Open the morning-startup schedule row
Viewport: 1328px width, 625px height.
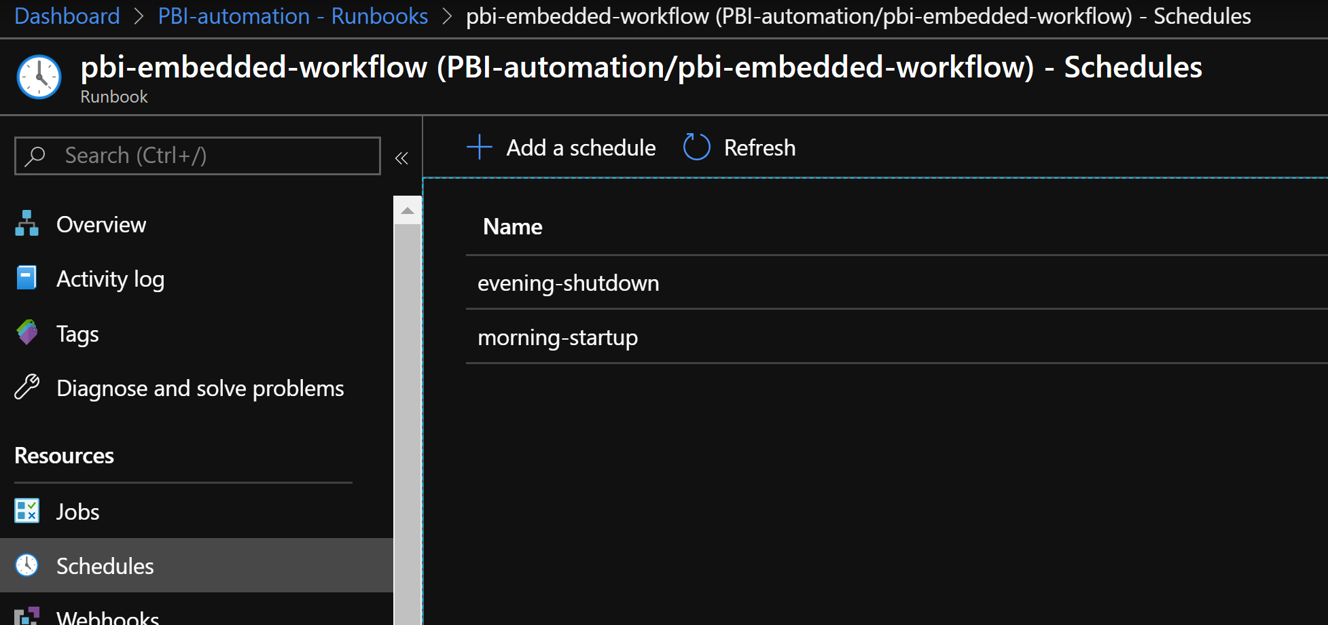(x=557, y=338)
